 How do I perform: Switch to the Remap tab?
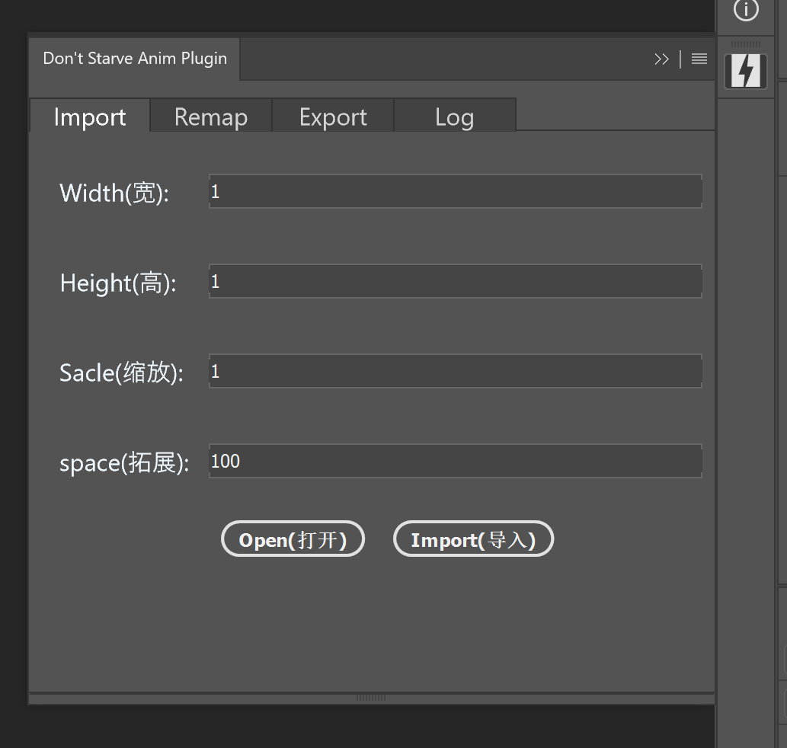[211, 117]
